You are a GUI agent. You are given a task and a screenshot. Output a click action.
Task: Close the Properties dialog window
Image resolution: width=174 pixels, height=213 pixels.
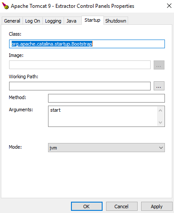(169, 6)
